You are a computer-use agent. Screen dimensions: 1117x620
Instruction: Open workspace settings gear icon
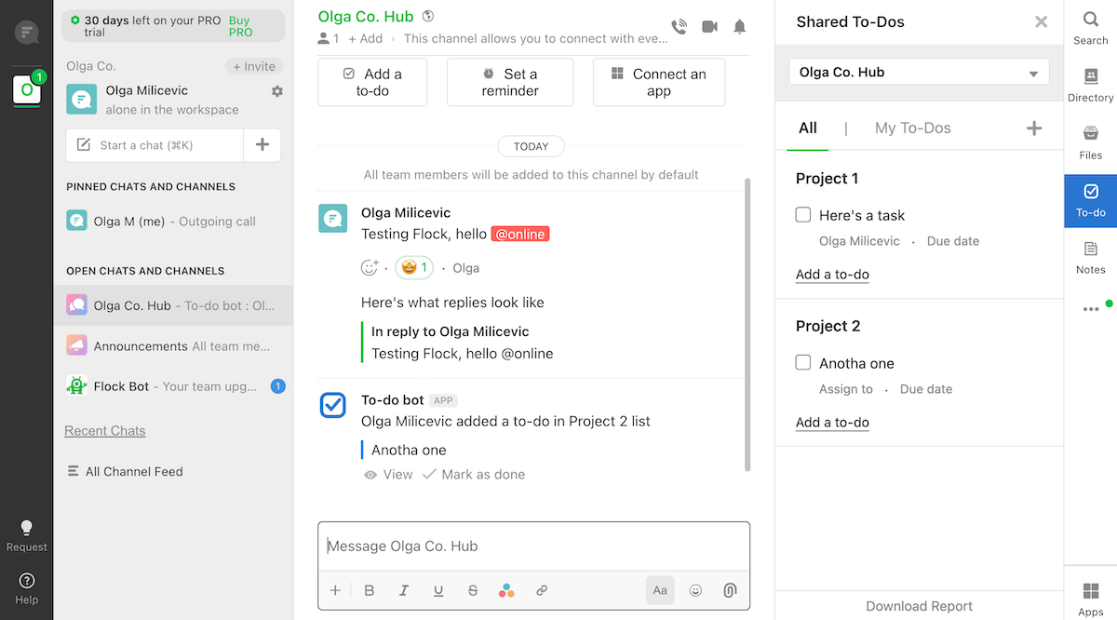tap(276, 91)
